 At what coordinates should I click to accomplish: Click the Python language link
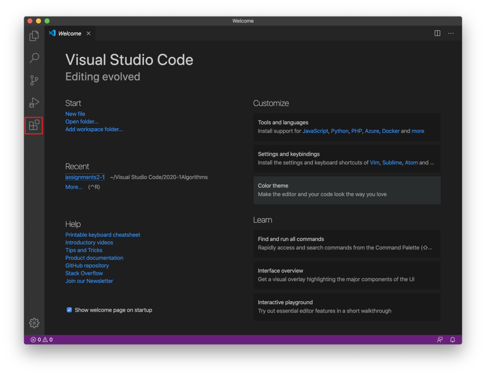tap(340, 131)
